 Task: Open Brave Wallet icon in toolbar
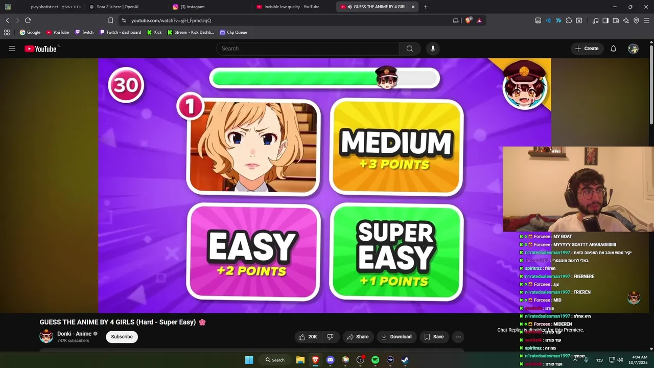(616, 20)
